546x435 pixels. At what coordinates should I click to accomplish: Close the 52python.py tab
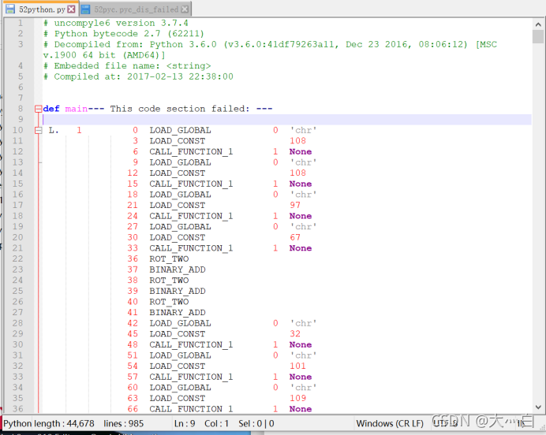click(71, 9)
